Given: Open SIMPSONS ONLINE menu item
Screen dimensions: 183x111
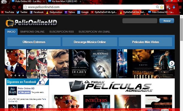Looking at the screenshot, I should point(32,32).
